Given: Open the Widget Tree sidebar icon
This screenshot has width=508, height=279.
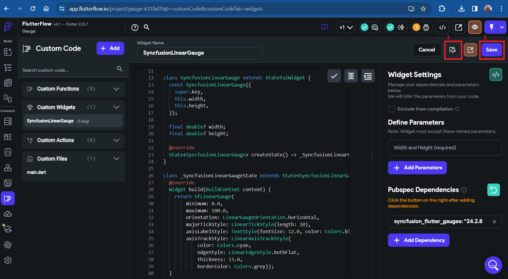Looking at the screenshot, I should pos(8,68).
